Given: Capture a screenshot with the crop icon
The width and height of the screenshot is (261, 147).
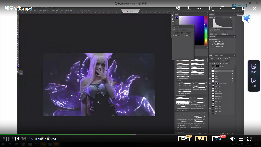Looking at the screenshot, I should (x=222, y=8).
